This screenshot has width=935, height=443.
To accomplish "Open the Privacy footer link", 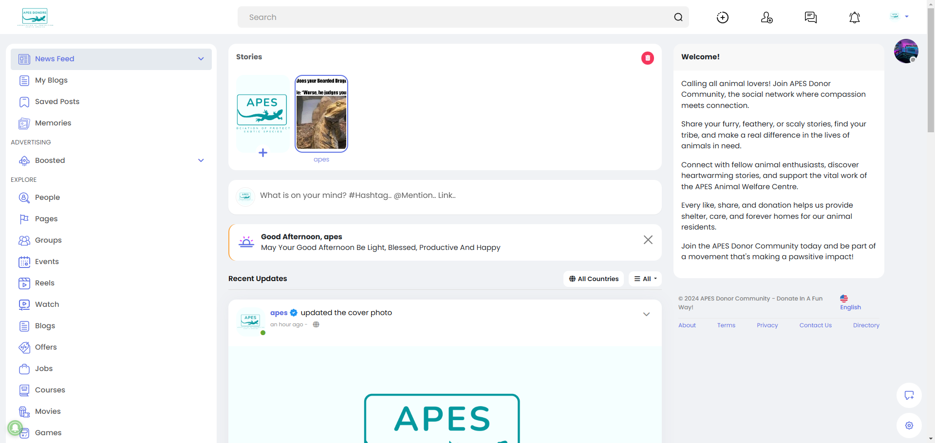I will pyautogui.click(x=767, y=325).
